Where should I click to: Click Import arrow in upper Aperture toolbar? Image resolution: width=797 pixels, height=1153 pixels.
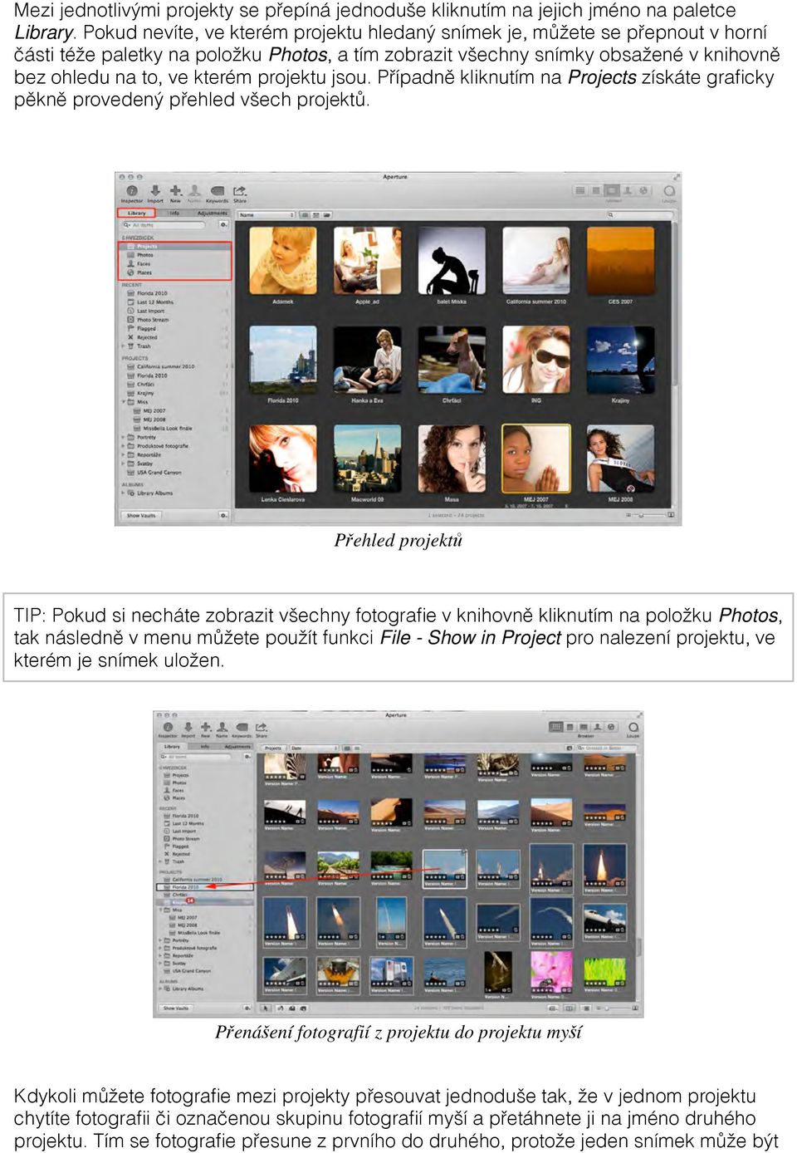tap(155, 191)
